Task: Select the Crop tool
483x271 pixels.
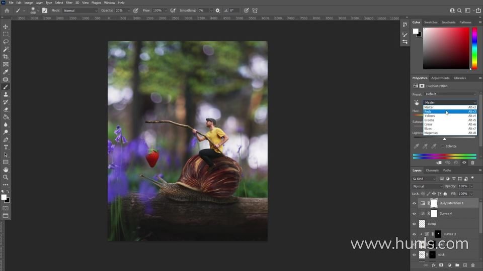Action: [6, 57]
